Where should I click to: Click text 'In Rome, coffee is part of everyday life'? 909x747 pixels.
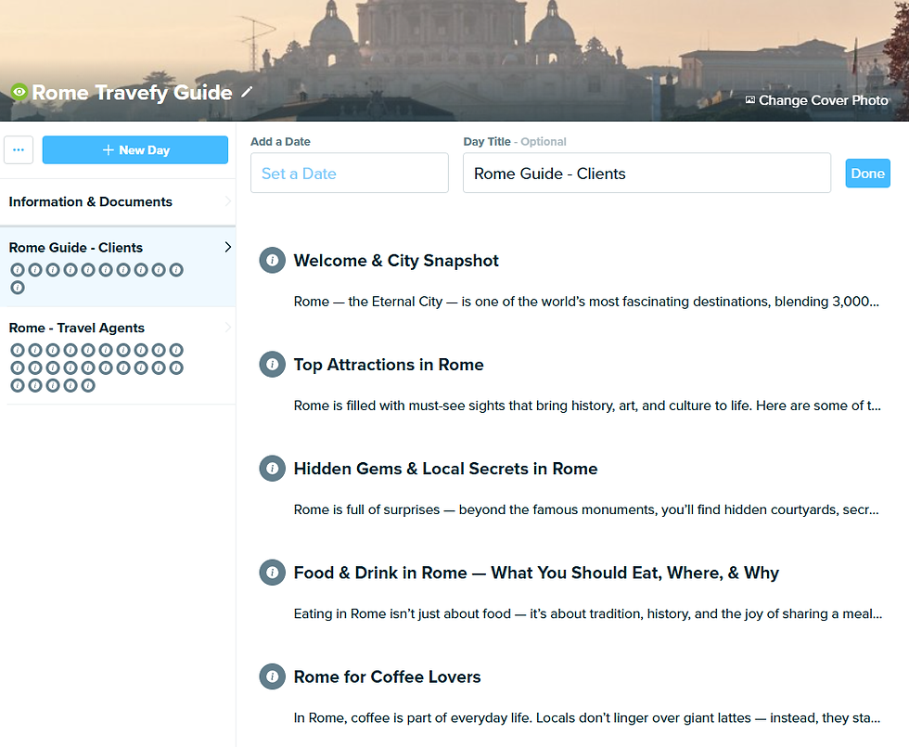point(586,718)
